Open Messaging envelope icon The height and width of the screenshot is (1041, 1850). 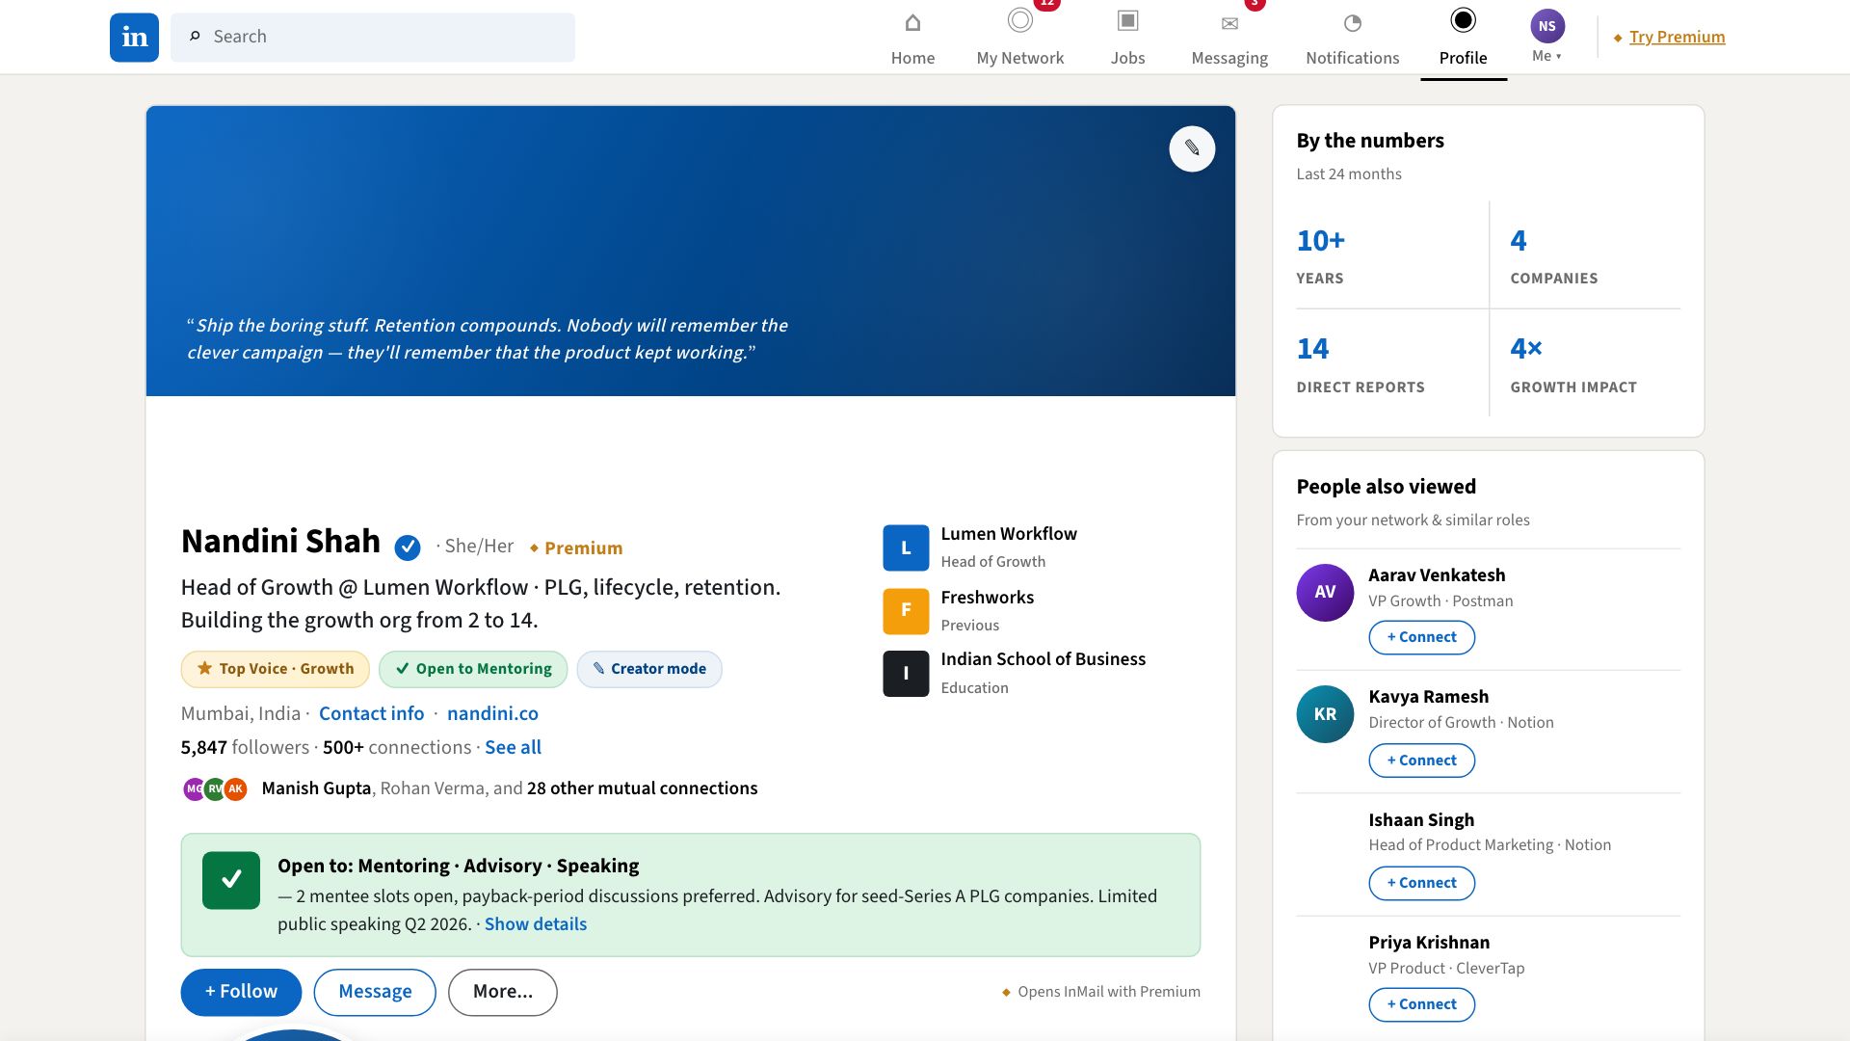1229,23
